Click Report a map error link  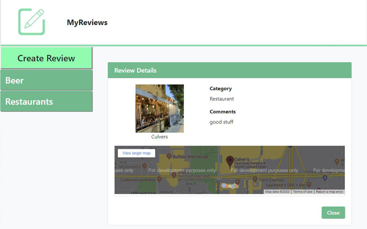tap(329, 192)
